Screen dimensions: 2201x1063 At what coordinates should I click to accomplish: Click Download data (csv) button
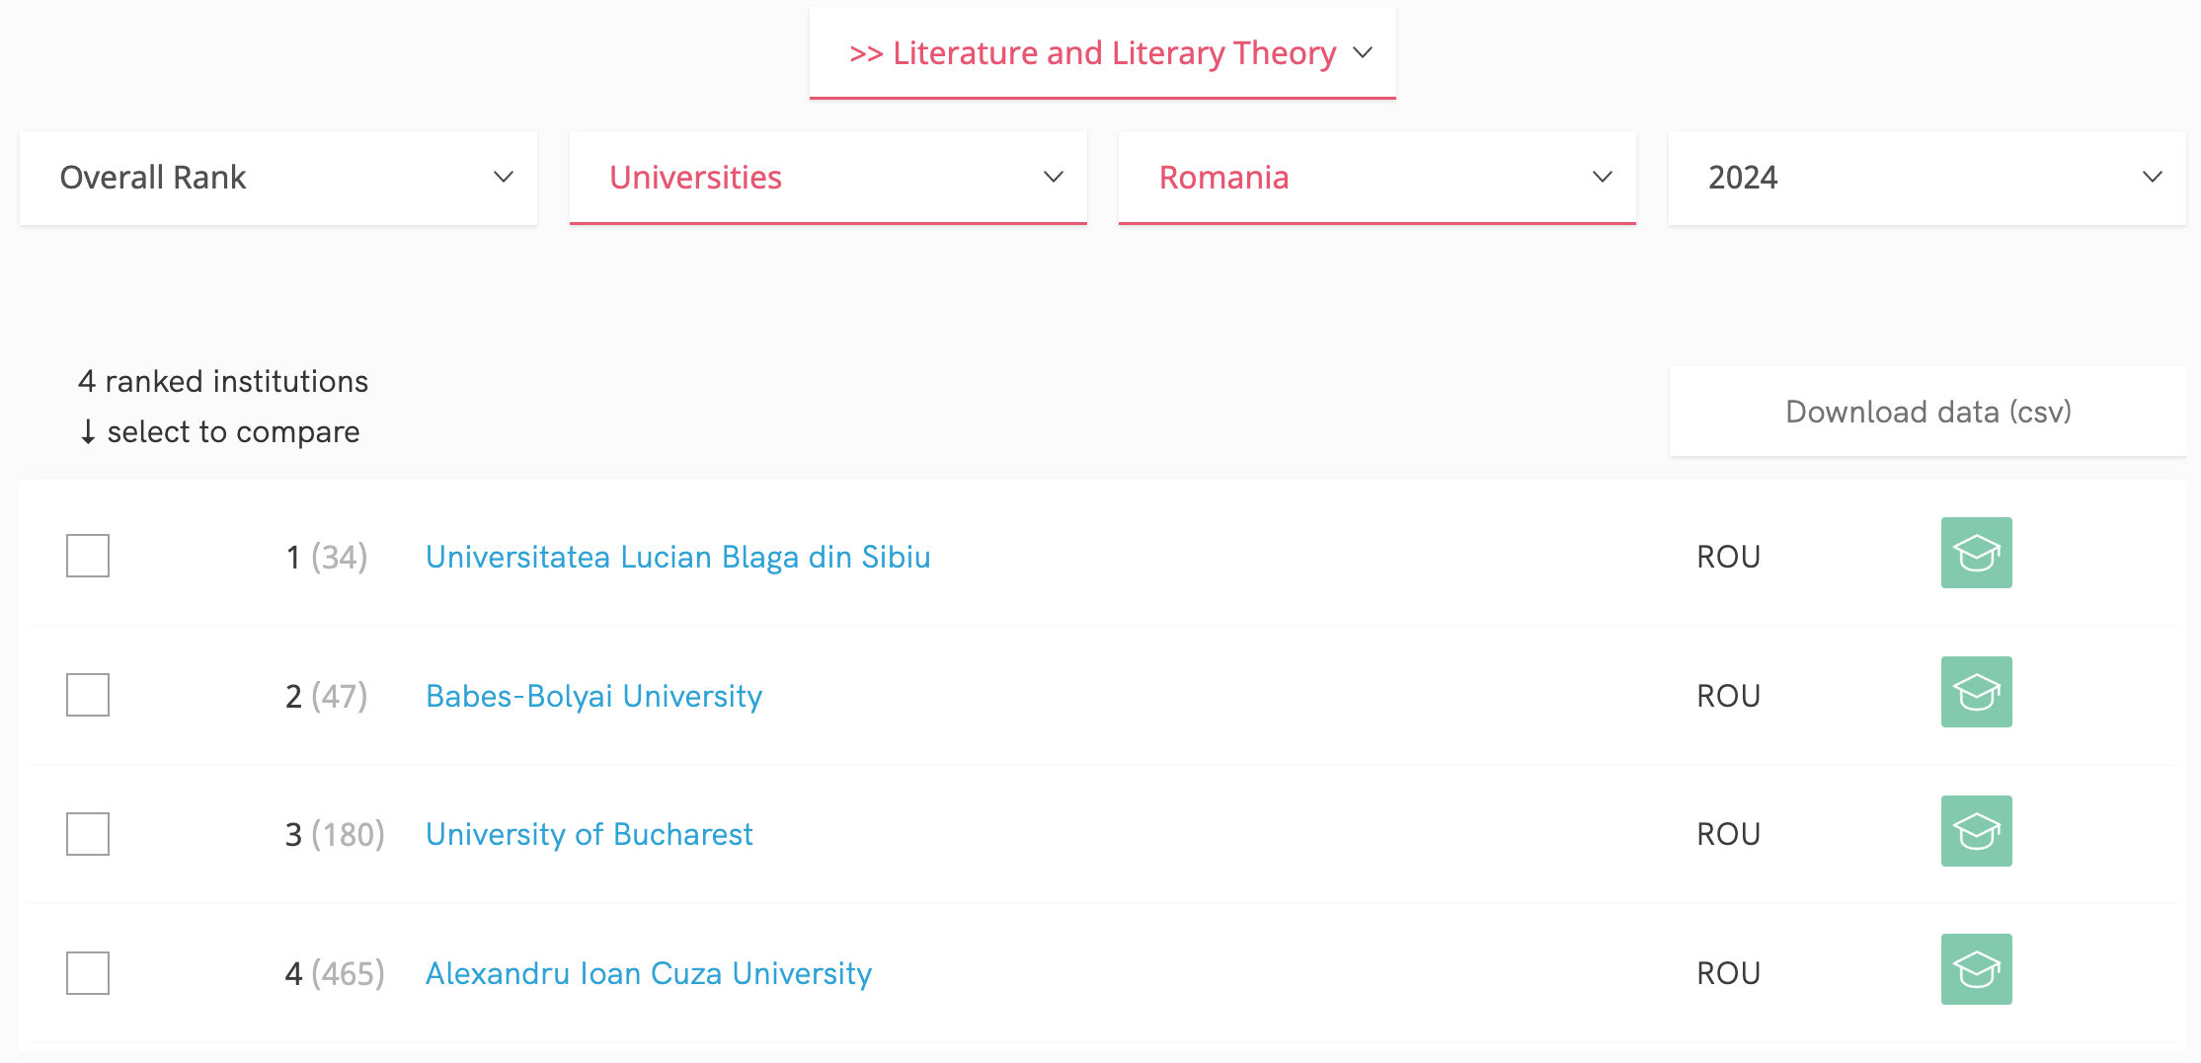tap(1927, 412)
